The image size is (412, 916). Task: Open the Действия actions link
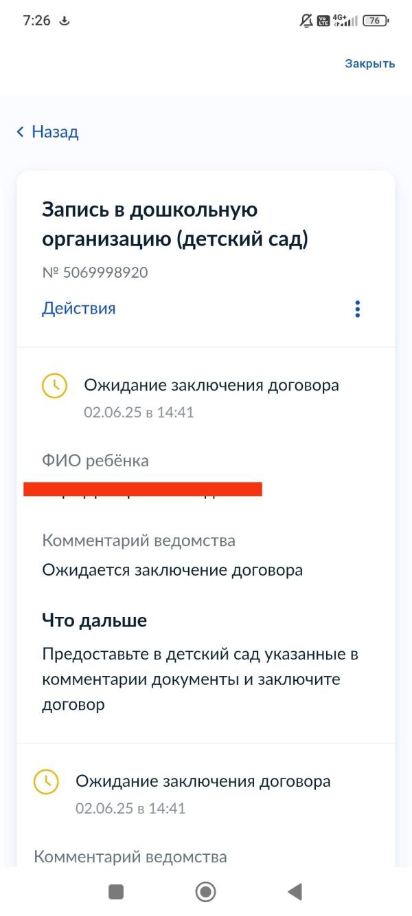click(x=79, y=308)
